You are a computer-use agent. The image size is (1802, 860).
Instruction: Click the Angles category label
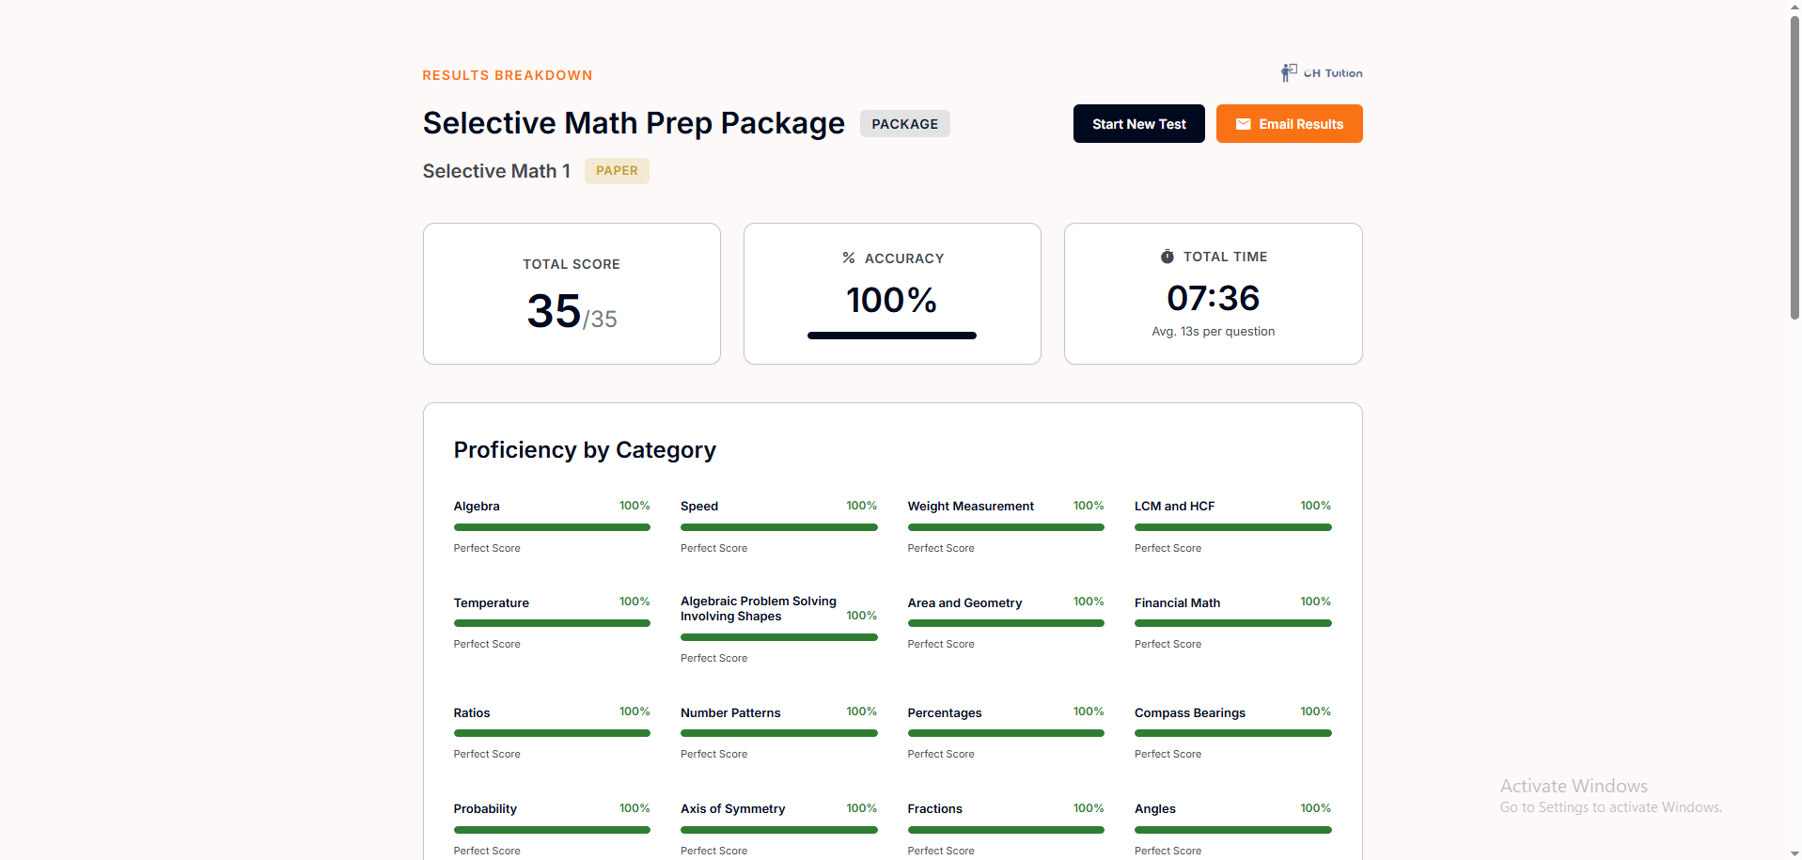(1154, 809)
